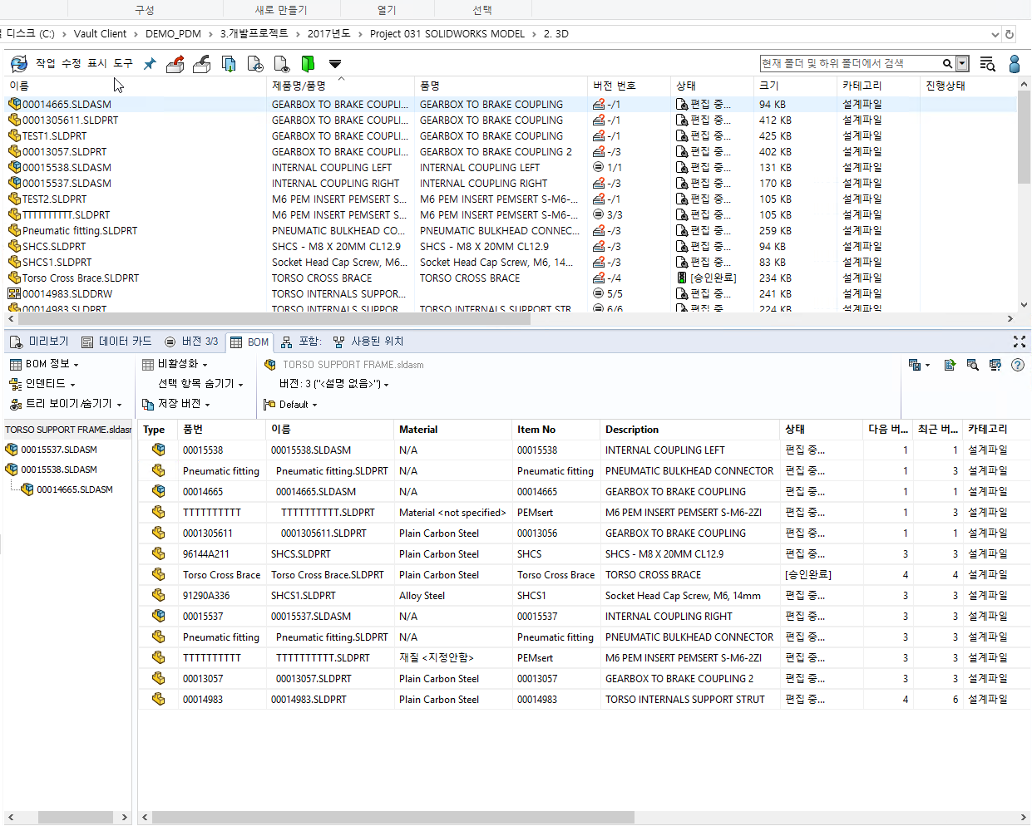Switch to the 버전 3/3 tab

[x=191, y=342]
